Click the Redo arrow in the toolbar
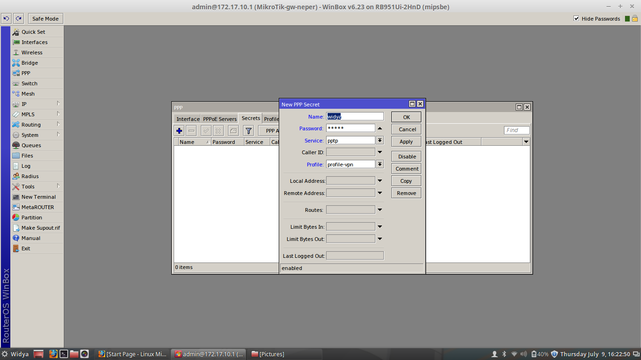641x360 pixels. 18,19
